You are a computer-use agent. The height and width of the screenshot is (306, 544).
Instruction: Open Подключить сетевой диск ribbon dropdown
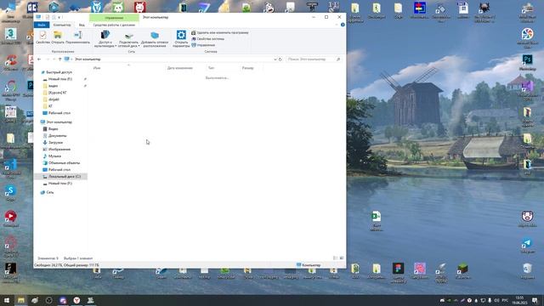pyautogui.click(x=128, y=39)
